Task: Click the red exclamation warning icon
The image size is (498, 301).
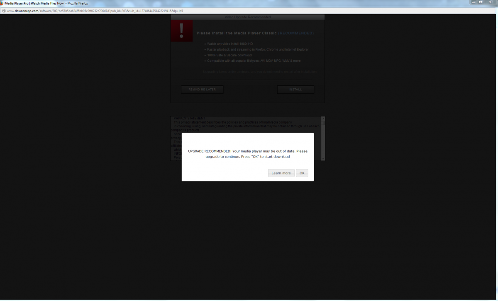Action: 181,31
